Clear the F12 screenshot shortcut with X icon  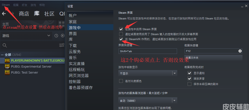coord(240,51)
